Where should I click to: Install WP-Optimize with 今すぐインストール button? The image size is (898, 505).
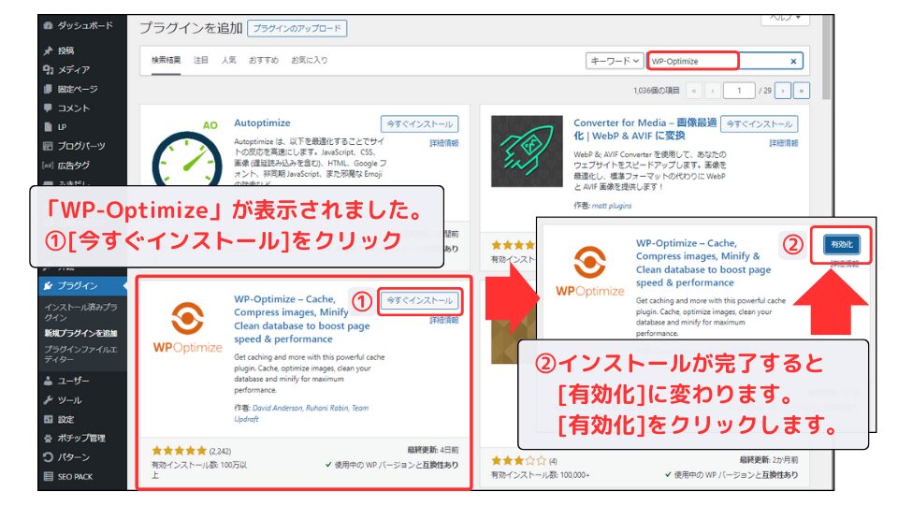point(419,300)
